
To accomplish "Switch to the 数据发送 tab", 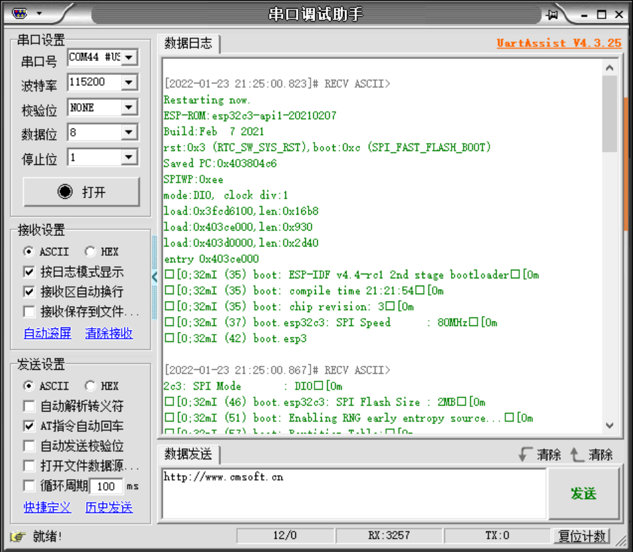I will pos(188,454).
